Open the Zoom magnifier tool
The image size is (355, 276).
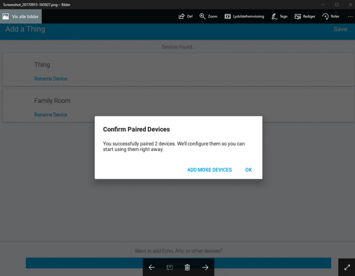coord(208,16)
